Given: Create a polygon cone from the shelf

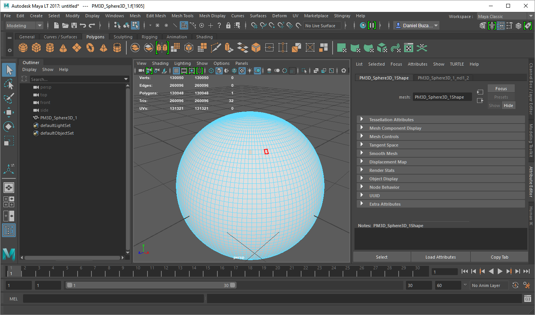Looking at the screenshot, I should point(63,48).
